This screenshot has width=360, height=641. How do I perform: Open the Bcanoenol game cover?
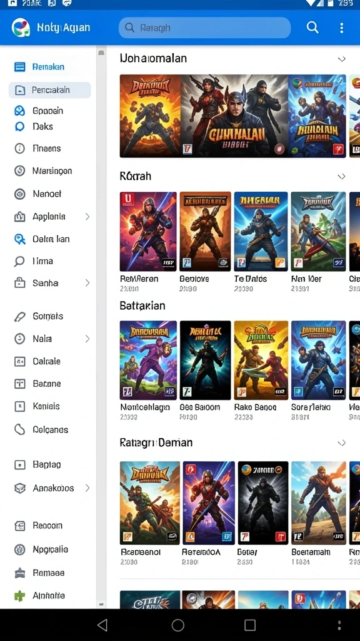click(x=150, y=503)
